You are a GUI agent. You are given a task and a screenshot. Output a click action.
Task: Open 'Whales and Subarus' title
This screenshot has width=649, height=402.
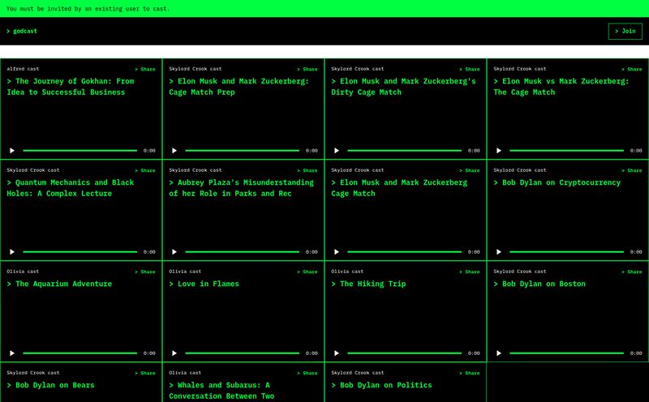221,391
